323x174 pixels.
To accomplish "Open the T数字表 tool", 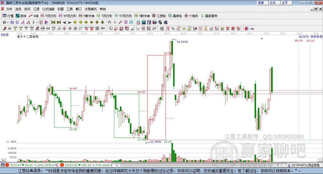I will coord(142,16).
